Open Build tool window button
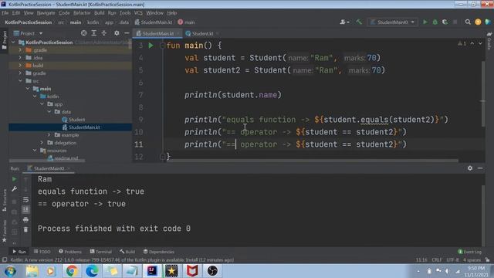The width and height of the screenshot is (494, 278). pyautogui.click(x=127, y=252)
